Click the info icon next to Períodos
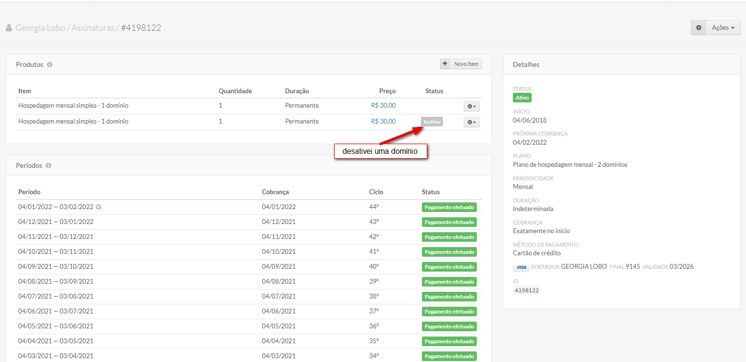This screenshot has height=362, width=746. (x=48, y=165)
